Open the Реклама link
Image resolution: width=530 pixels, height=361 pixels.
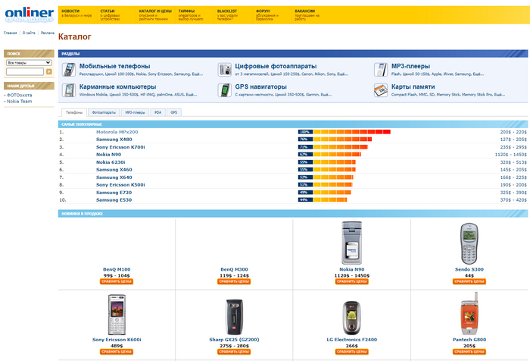pos(47,33)
